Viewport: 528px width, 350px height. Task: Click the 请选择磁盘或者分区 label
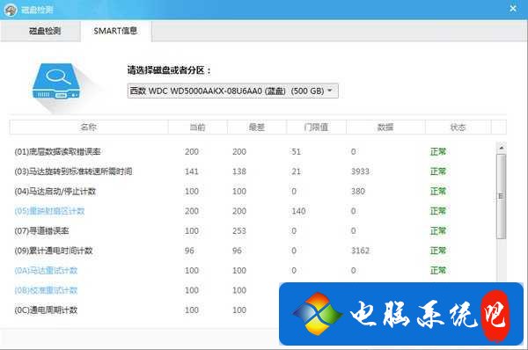click(x=169, y=70)
